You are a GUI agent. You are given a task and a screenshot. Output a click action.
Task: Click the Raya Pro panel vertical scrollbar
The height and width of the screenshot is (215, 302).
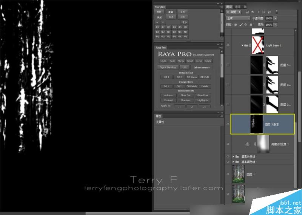(x=222, y=66)
